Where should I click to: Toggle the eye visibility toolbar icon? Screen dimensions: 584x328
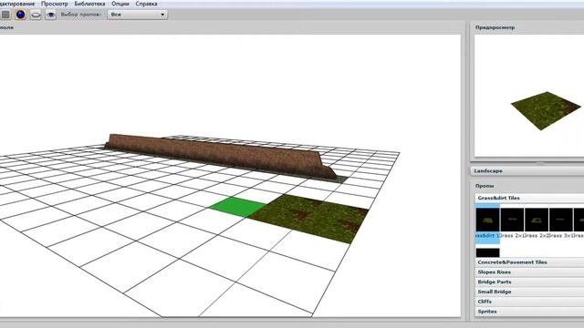51,15
